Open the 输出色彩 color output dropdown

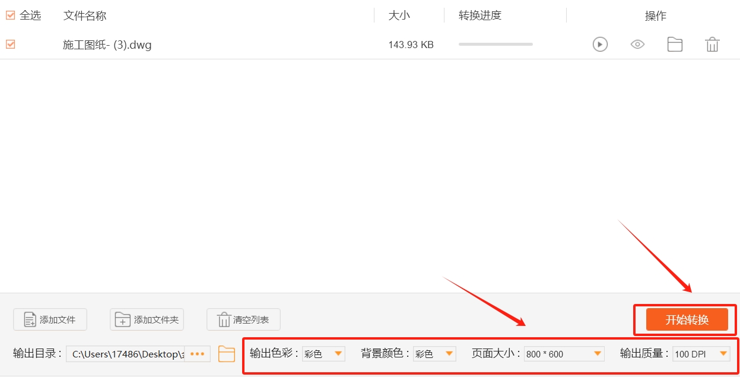point(323,353)
